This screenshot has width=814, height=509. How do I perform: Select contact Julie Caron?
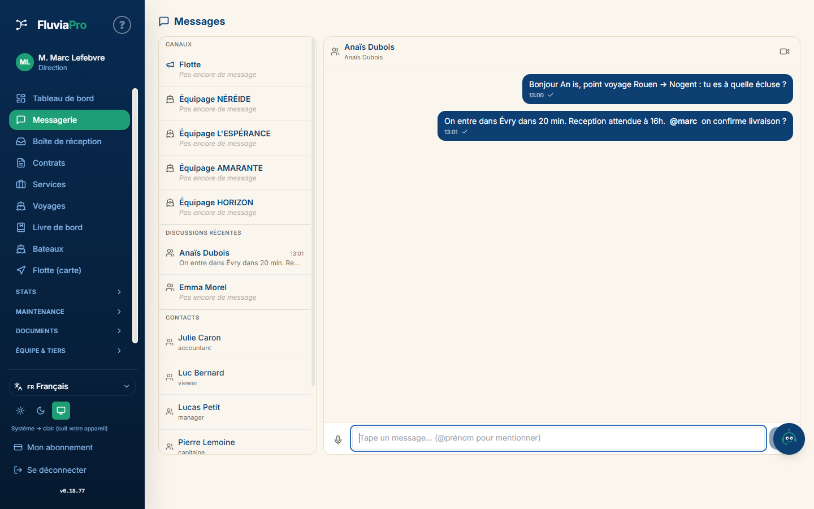pos(235,342)
